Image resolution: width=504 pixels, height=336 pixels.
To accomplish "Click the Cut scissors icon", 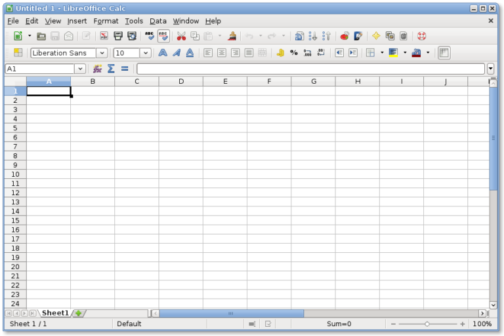I will tap(181, 36).
